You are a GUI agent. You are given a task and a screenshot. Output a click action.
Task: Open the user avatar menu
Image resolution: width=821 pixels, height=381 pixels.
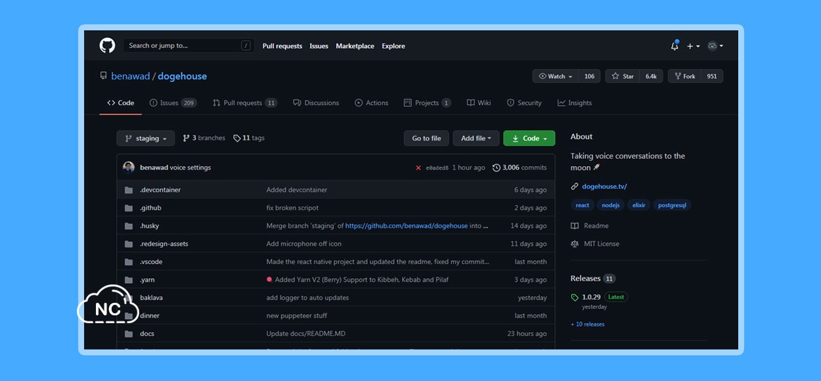pyautogui.click(x=715, y=46)
